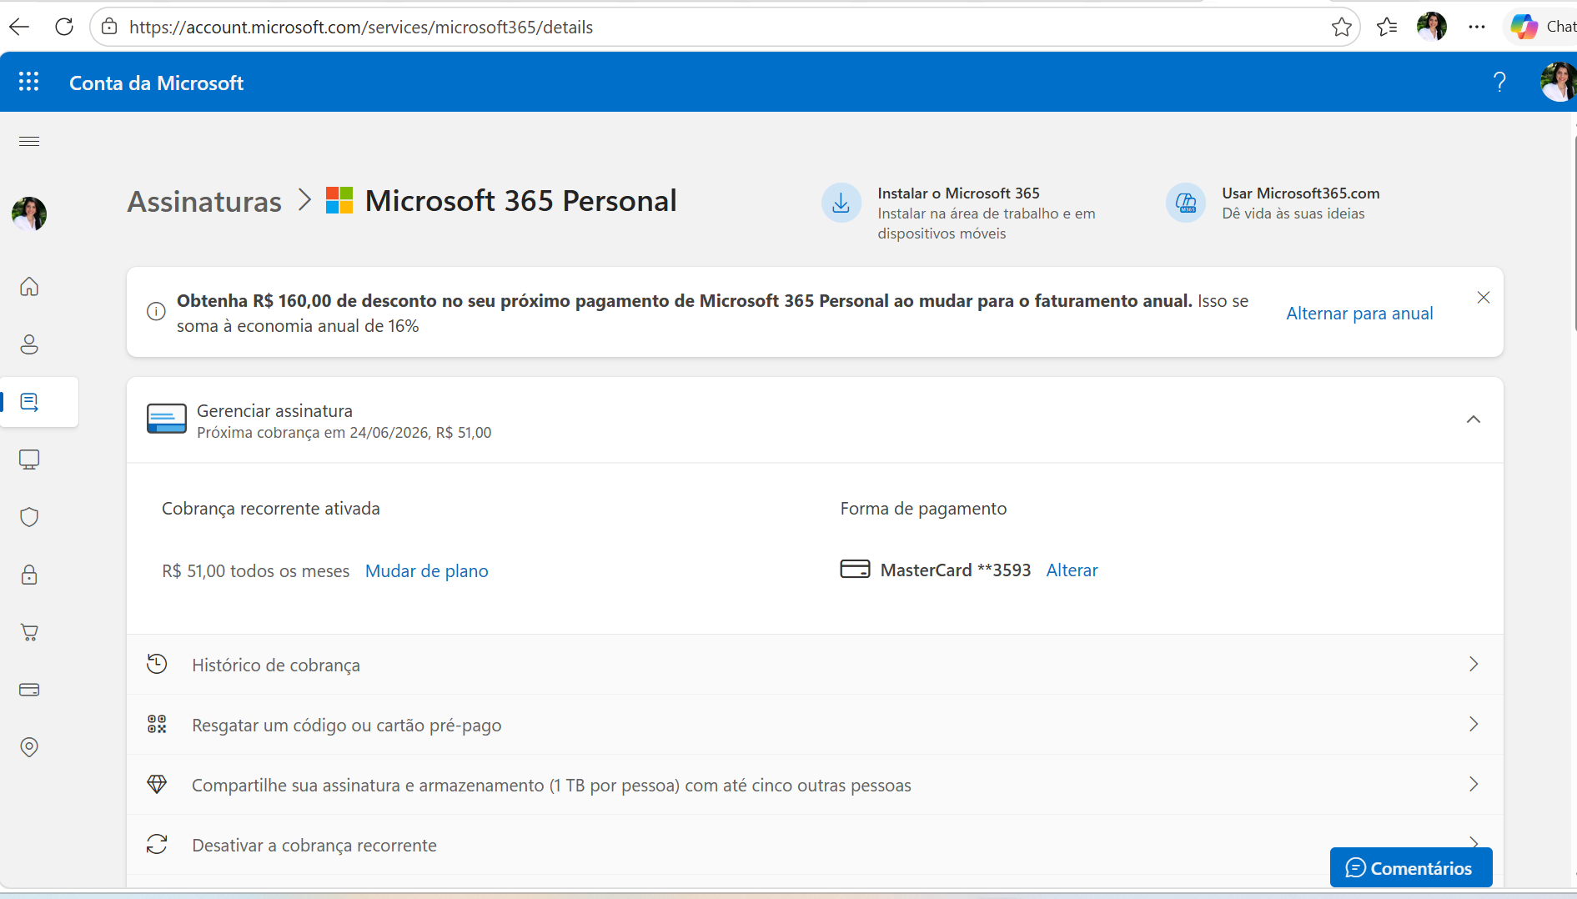Screen dimensions: 1577x899
Task: Open the Payment options card sidebar icon
Action: pos(29,690)
